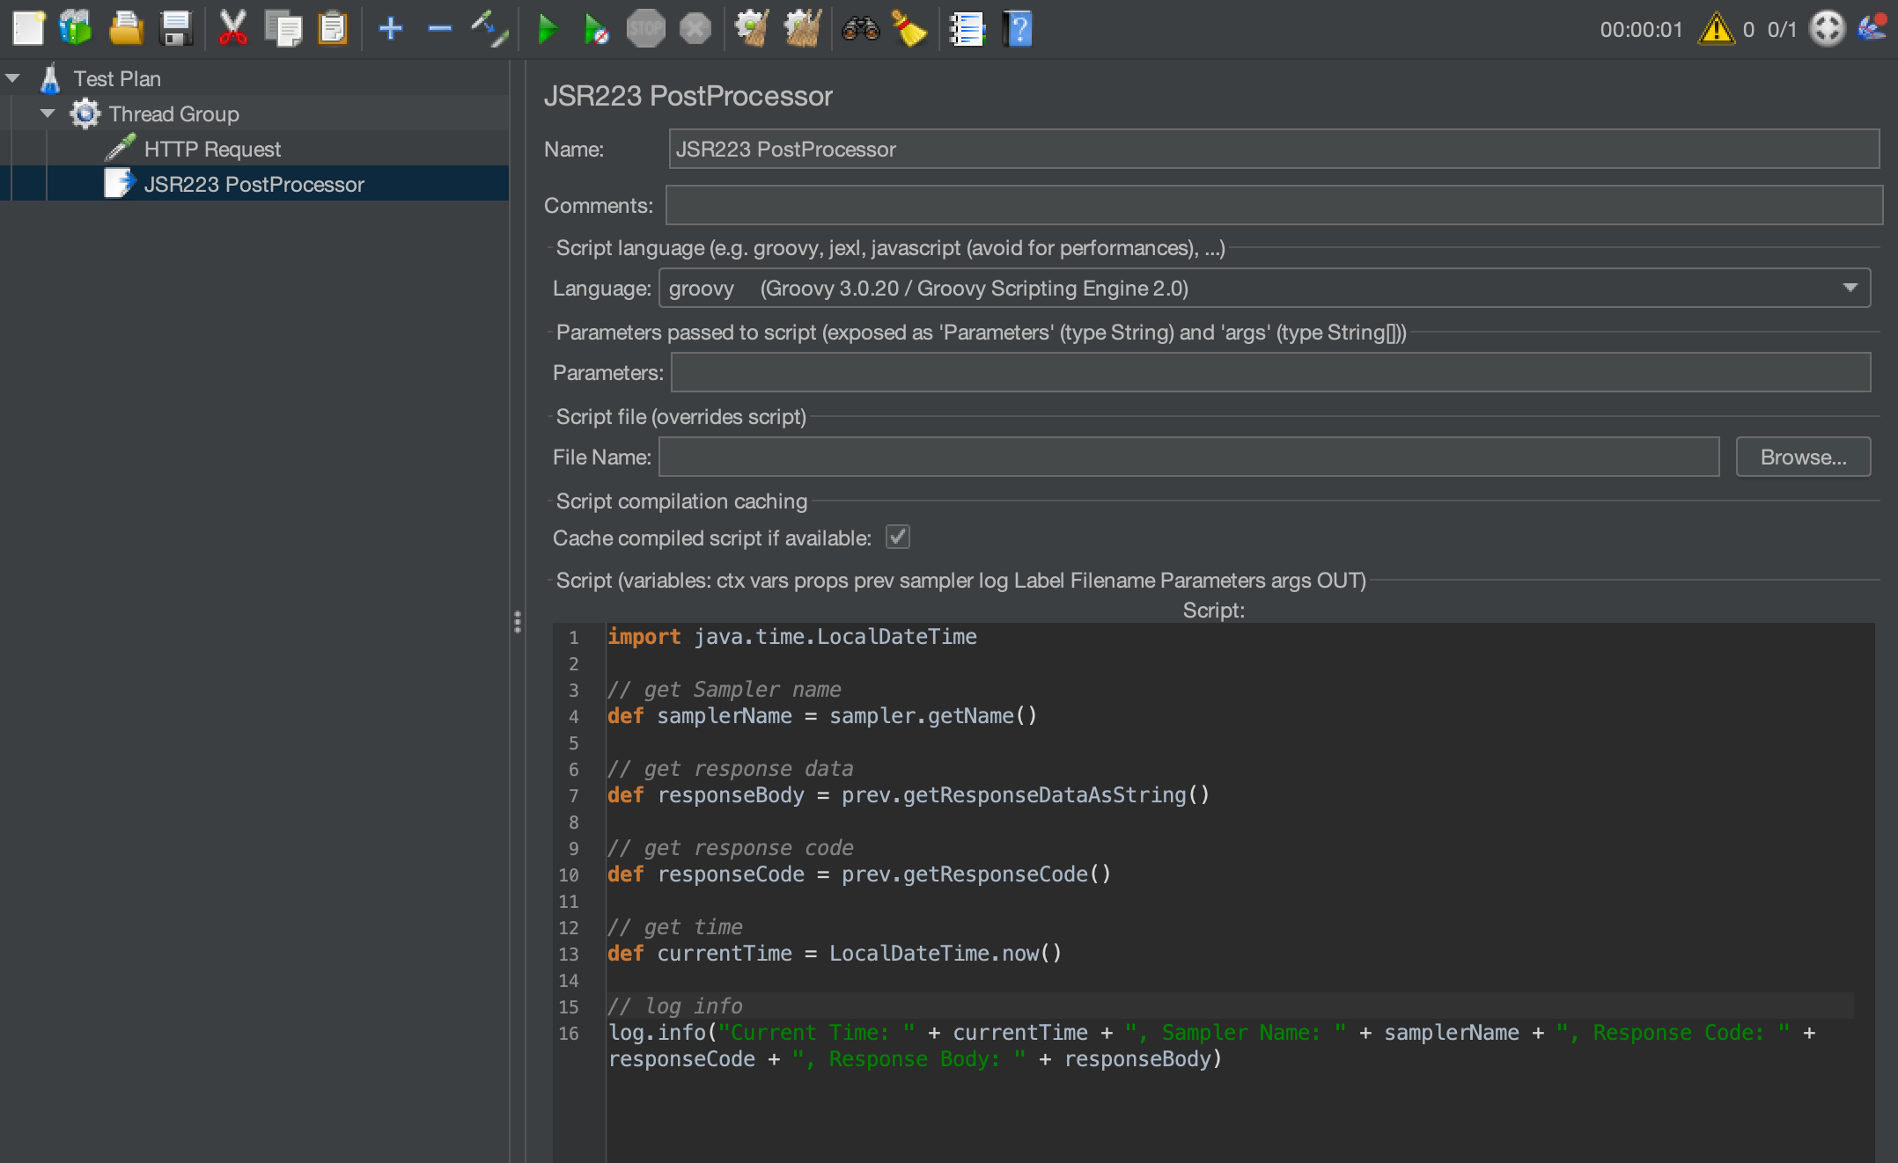Toggle Cache compiled script checkbox
Screen dimensions: 1898x1163
point(897,537)
